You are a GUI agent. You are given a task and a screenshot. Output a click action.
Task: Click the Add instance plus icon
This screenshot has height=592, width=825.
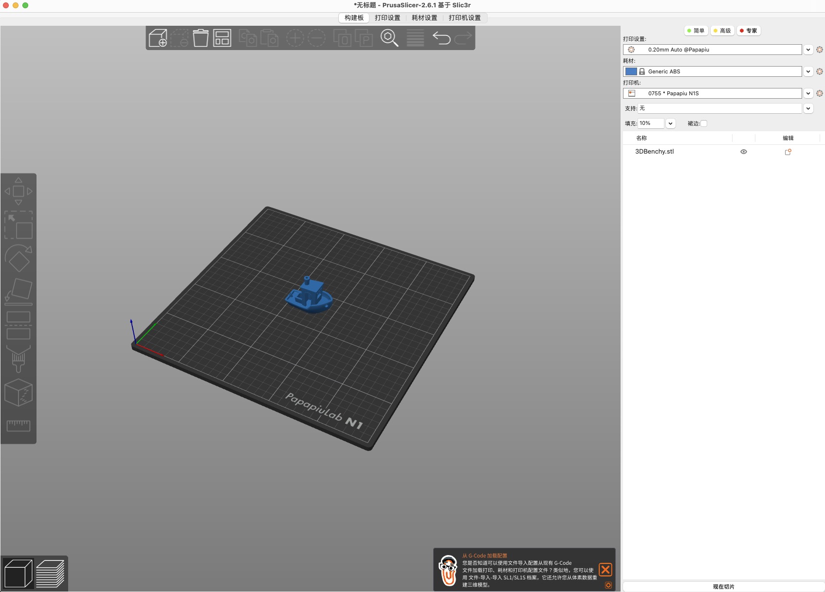pyautogui.click(x=294, y=38)
